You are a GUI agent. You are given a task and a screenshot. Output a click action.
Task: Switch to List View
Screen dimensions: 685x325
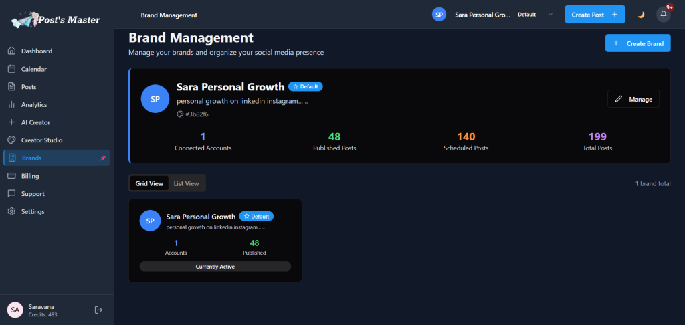[186, 183]
